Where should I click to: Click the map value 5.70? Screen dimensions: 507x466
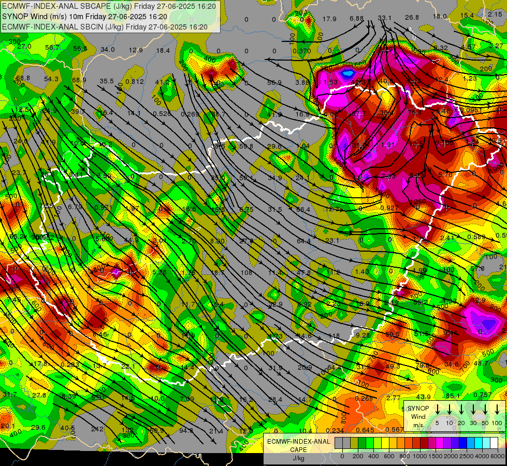click(x=445, y=174)
